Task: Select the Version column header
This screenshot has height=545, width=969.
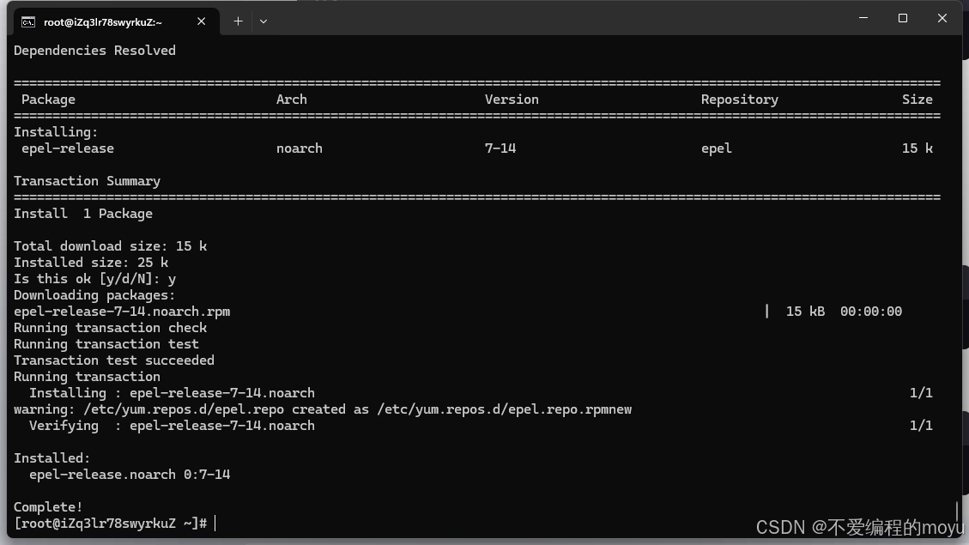Action: point(512,99)
